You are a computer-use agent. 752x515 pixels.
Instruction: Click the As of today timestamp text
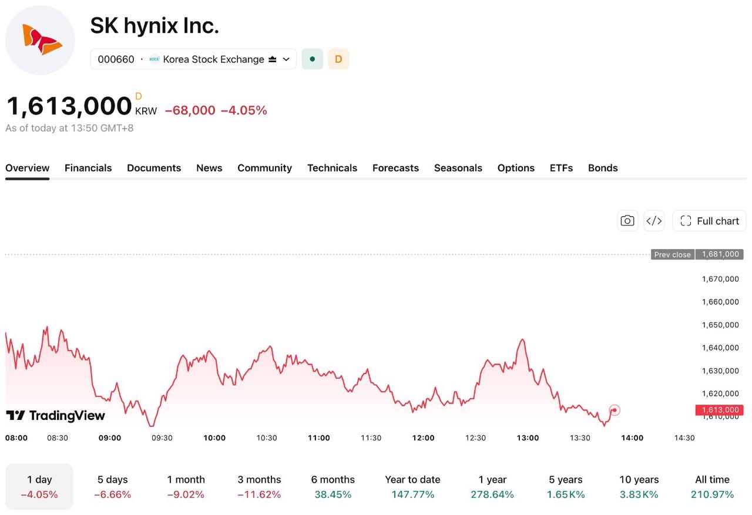point(69,128)
